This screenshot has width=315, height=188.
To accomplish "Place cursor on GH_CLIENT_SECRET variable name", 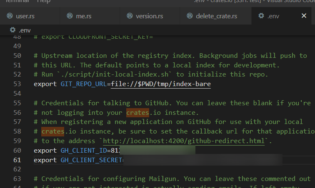I will coord(92,160).
